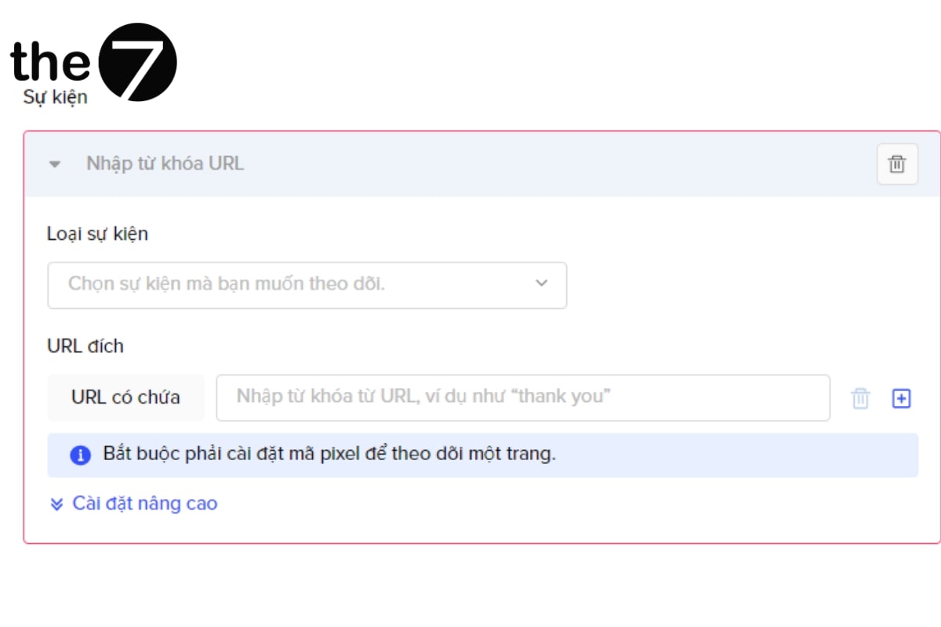Click the black circle 7 logo
Viewport: 941px width, 627px height.
[x=140, y=62]
